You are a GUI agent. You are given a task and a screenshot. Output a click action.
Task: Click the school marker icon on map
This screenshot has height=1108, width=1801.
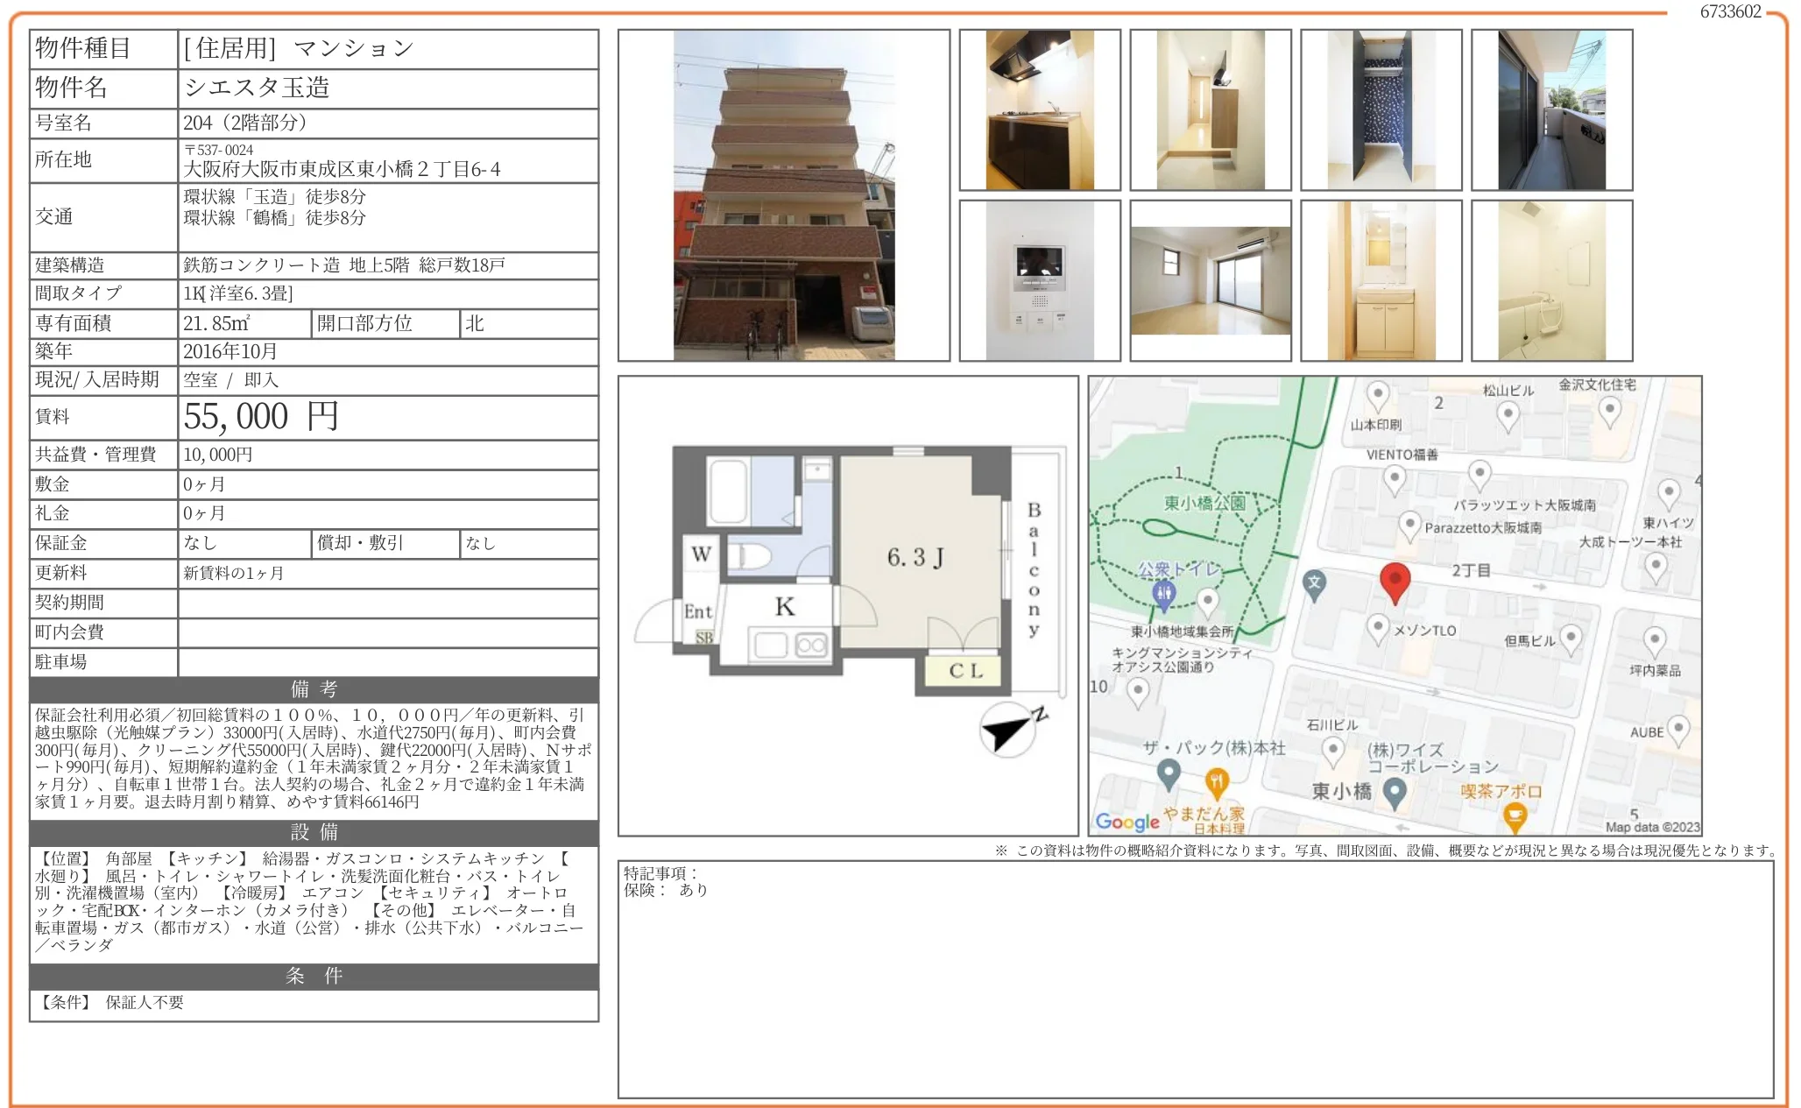pyautogui.click(x=1314, y=583)
